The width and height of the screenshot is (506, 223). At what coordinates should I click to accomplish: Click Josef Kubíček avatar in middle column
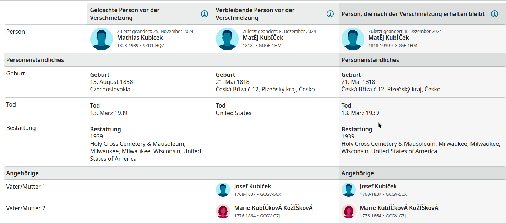click(223, 190)
